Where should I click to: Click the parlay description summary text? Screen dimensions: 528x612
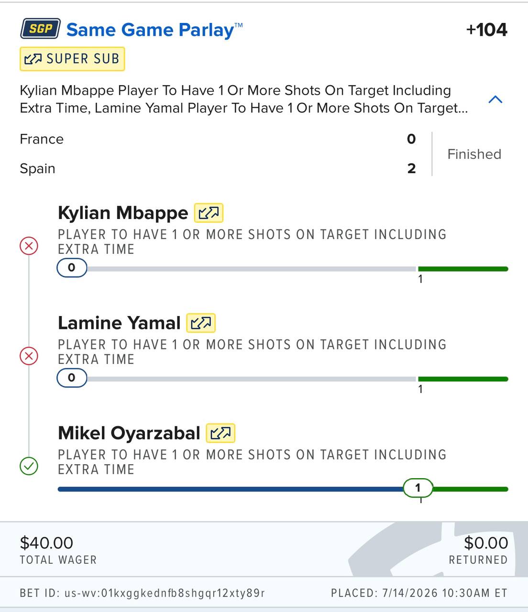(x=244, y=99)
